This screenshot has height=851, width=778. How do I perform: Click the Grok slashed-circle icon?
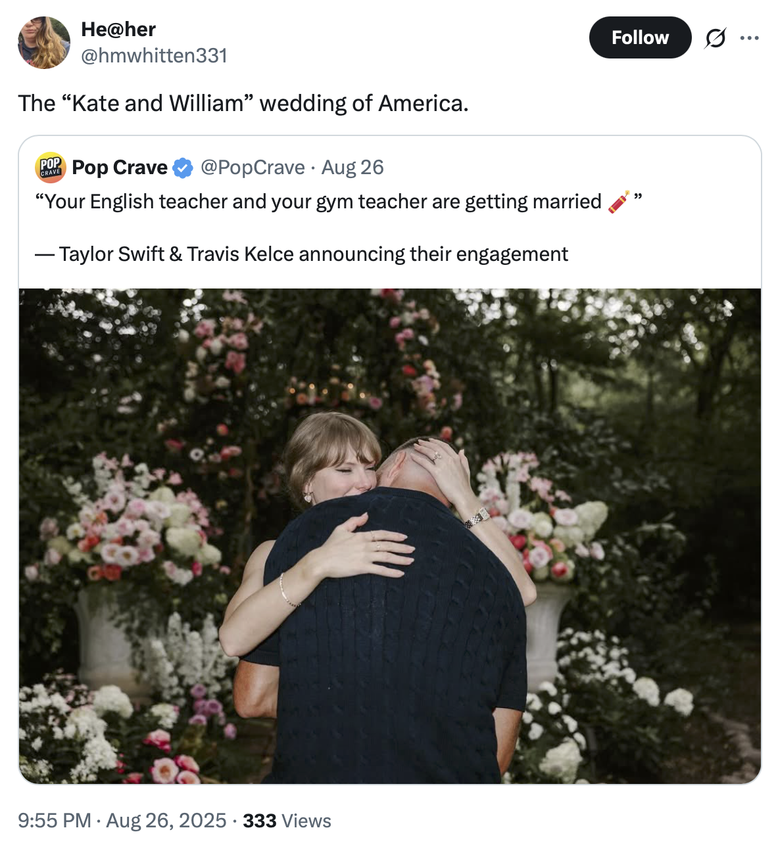pyautogui.click(x=715, y=38)
